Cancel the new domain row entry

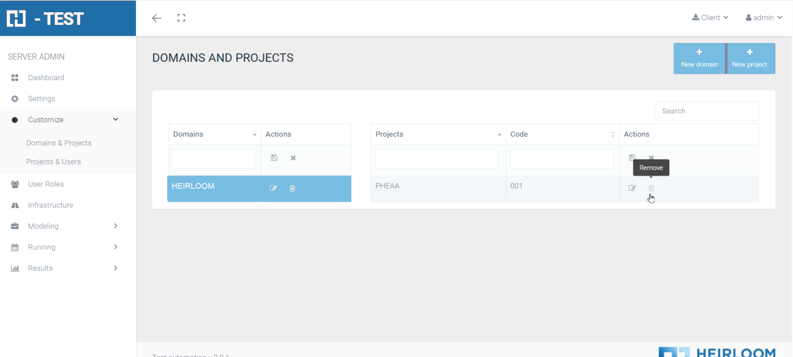click(293, 158)
